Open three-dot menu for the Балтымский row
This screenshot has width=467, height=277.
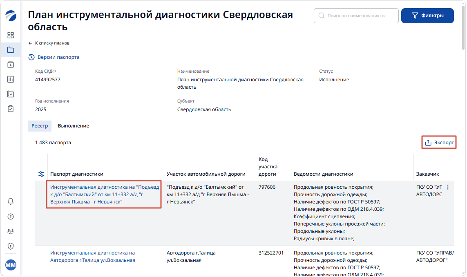pos(448,187)
